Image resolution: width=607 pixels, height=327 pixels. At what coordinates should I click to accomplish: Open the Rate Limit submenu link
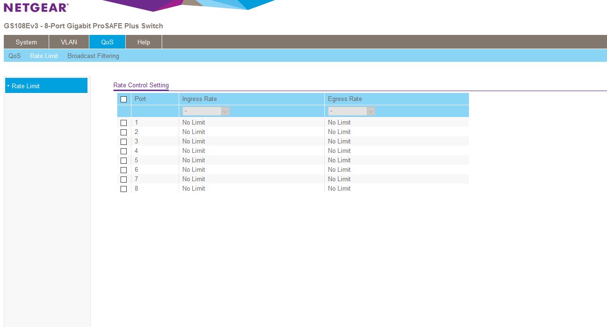tap(44, 56)
